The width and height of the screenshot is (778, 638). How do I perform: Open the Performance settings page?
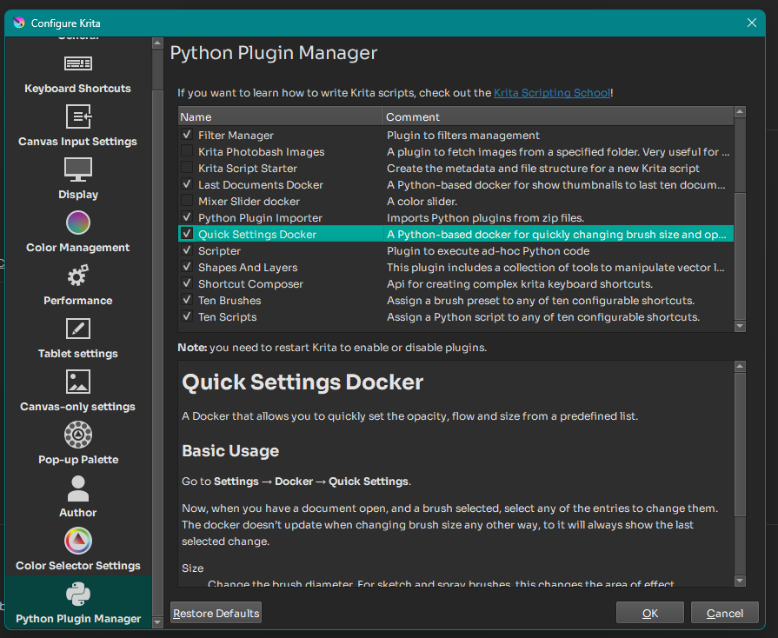coord(78,285)
